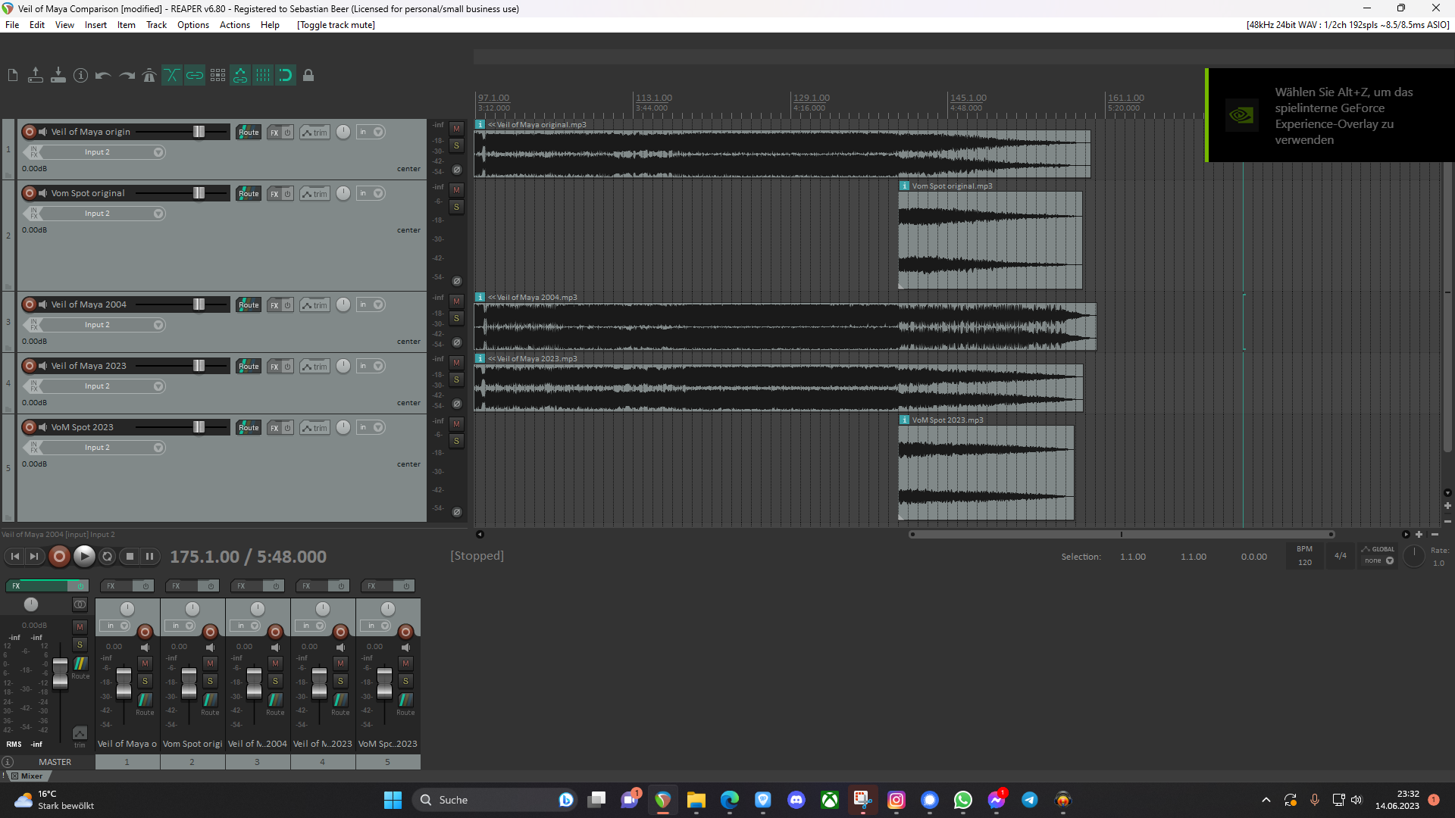
Task: Click playrate knob
Action: [1413, 556]
